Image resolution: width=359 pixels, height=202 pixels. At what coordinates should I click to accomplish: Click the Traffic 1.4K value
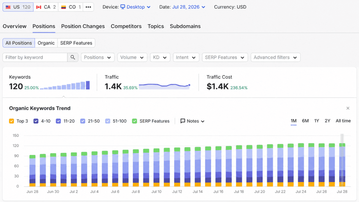click(x=113, y=87)
